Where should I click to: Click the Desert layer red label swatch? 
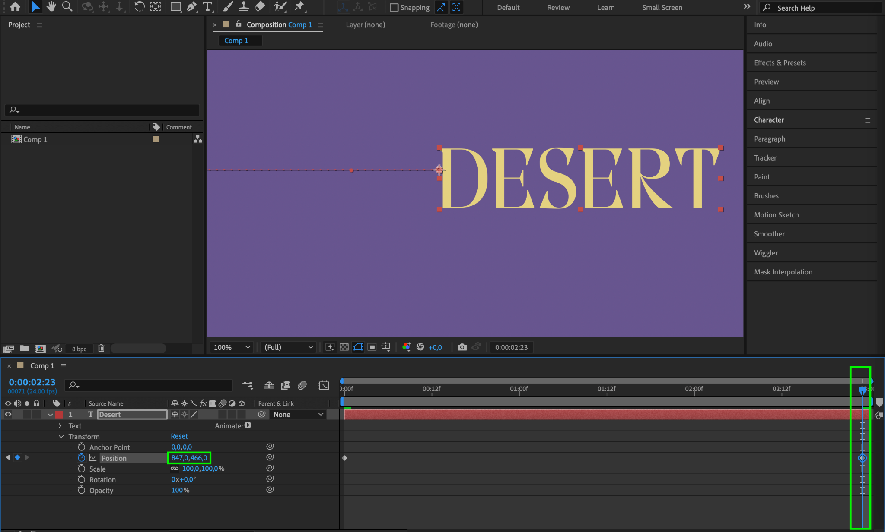(59, 415)
